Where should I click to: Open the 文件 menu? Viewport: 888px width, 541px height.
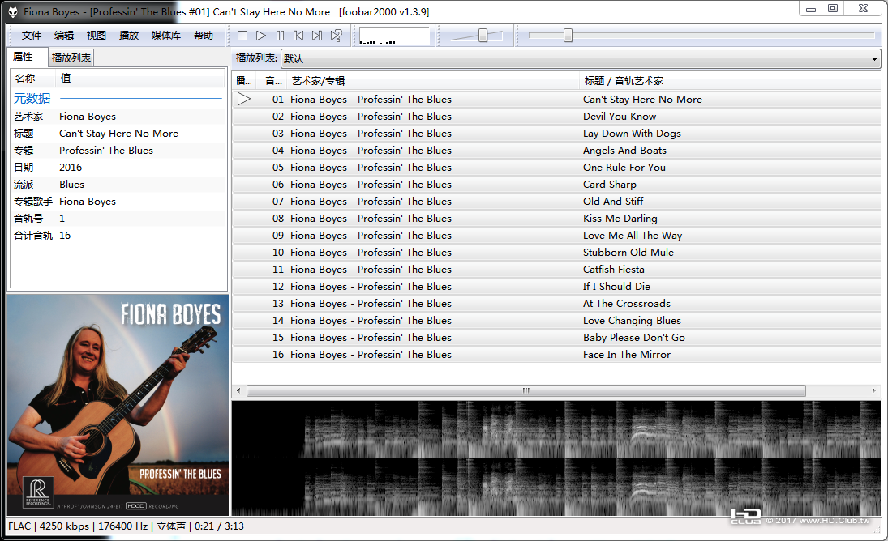tap(31, 36)
